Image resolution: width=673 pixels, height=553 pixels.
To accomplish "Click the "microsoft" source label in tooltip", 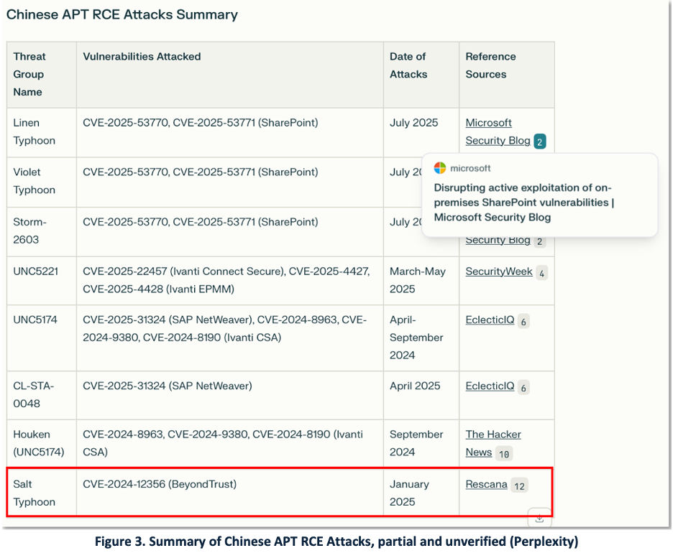I will 470,169.
